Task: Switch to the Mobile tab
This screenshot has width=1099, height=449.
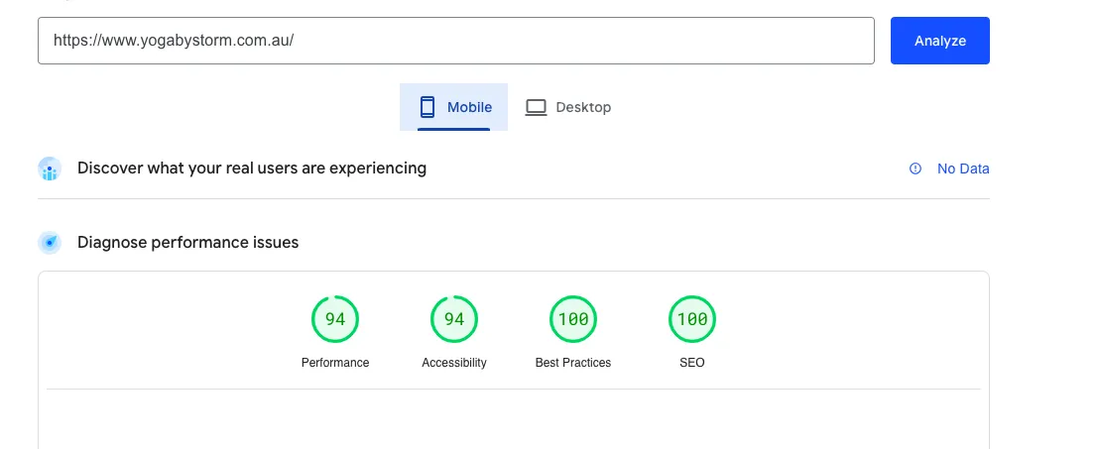Action: pyautogui.click(x=453, y=107)
